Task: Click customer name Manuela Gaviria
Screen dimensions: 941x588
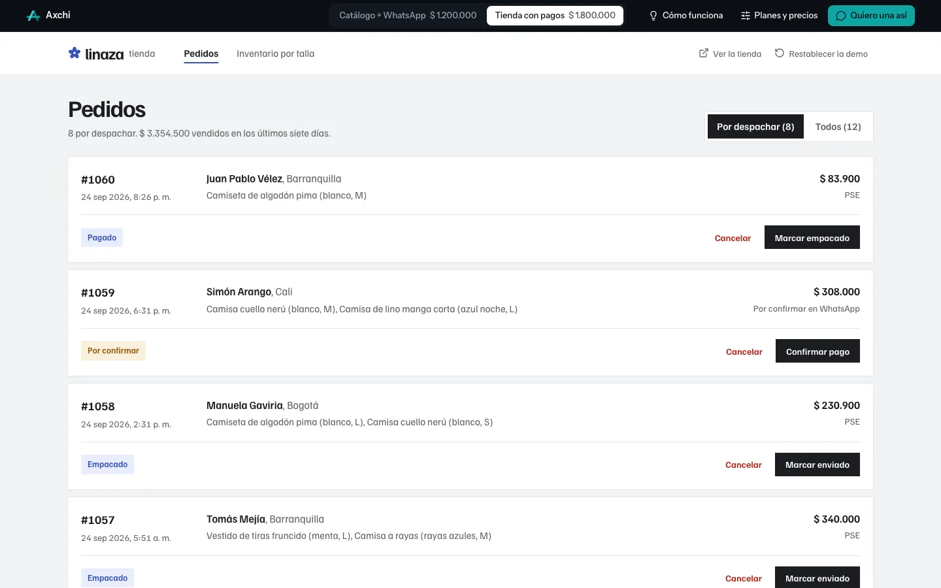Action: tap(244, 405)
